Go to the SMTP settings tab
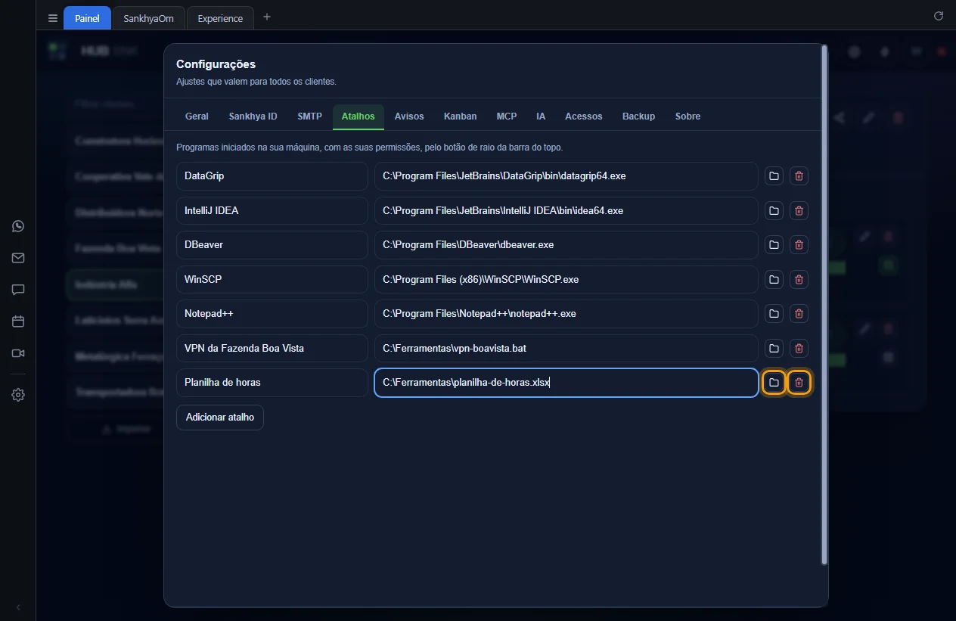Viewport: 956px width, 621px height. (x=309, y=116)
